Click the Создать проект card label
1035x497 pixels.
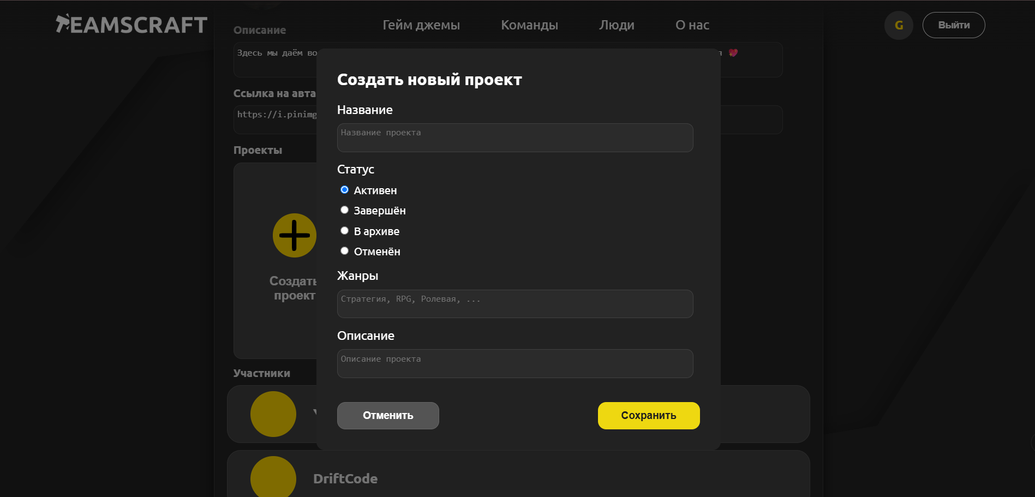coord(294,288)
